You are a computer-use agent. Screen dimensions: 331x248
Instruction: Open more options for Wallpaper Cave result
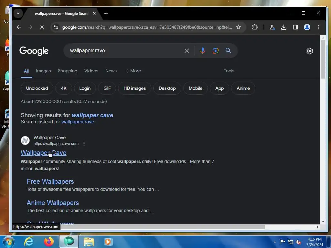click(x=84, y=144)
